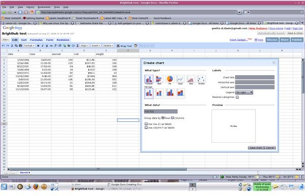
Task: Choose the Line chart type icon
Action: click(180, 79)
